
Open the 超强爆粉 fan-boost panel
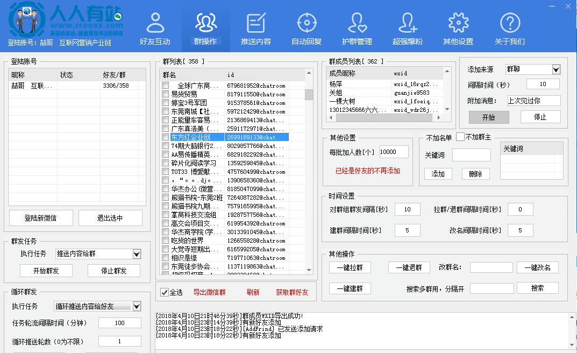[x=408, y=28]
